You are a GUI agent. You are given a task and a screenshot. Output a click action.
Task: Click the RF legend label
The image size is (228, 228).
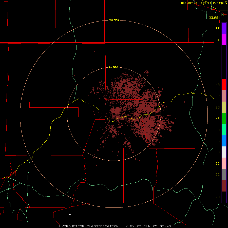217,28
